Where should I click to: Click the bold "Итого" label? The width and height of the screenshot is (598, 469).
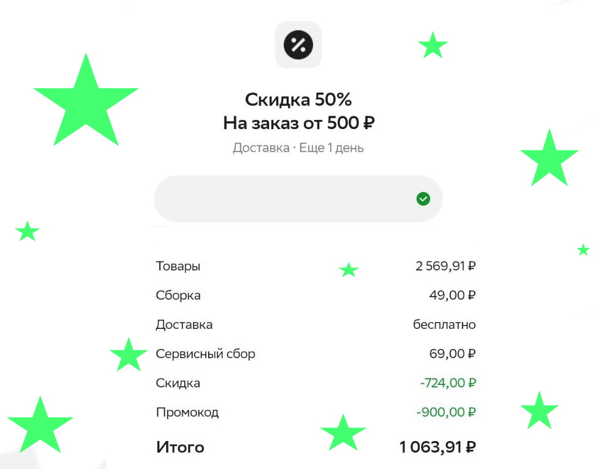pyautogui.click(x=181, y=448)
